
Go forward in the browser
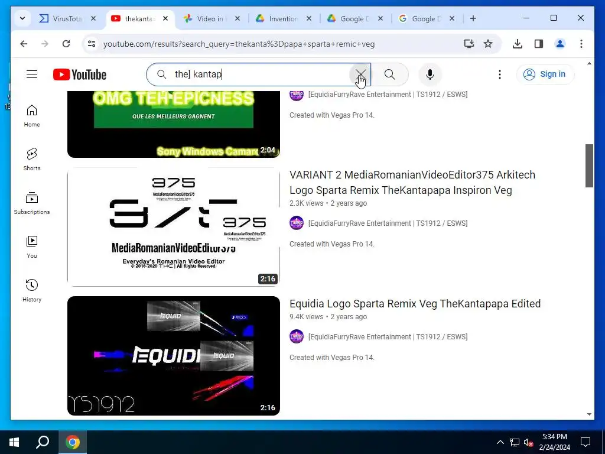(45, 44)
